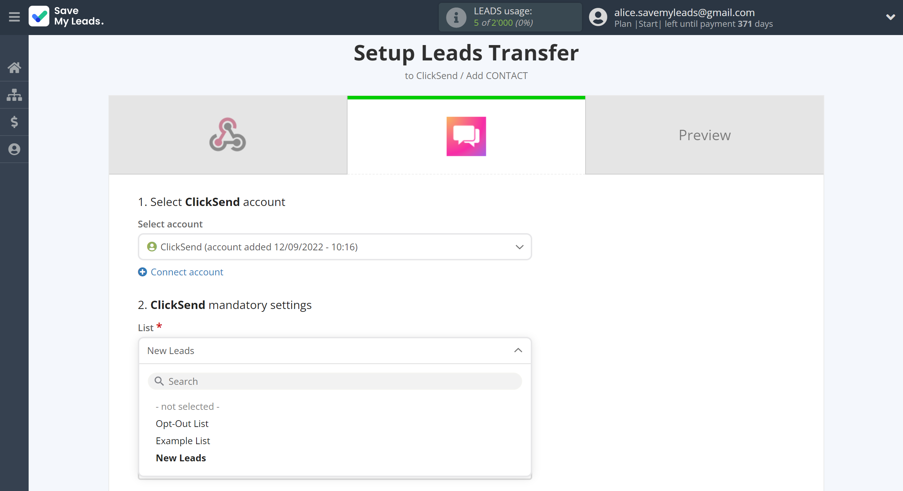Collapse the List dropdown showing New Leads
This screenshot has height=491, width=903.
coord(335,350)
